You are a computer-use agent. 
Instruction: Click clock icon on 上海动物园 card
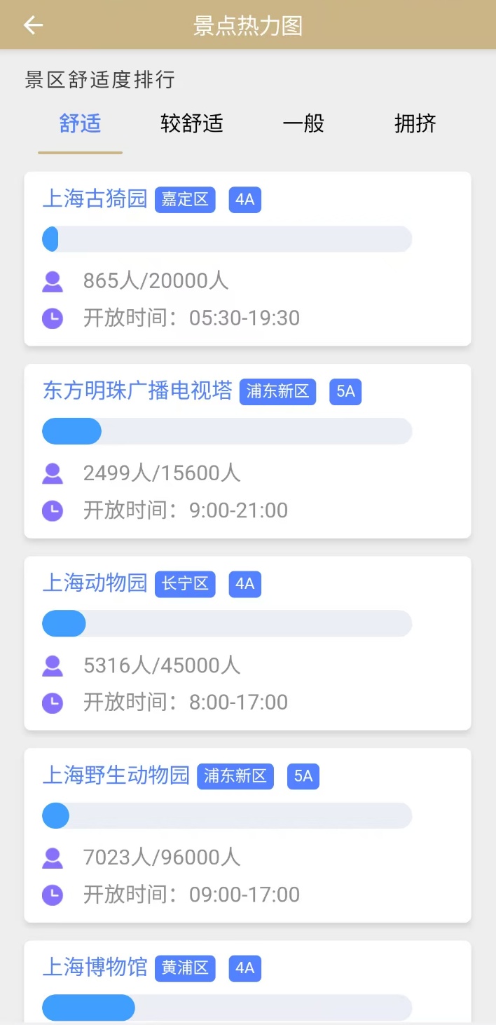53,702
